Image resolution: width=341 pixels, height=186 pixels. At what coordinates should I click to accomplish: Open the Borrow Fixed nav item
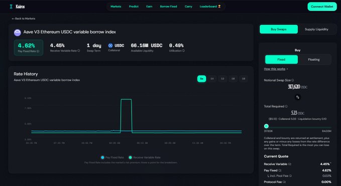tap(168, 7)
